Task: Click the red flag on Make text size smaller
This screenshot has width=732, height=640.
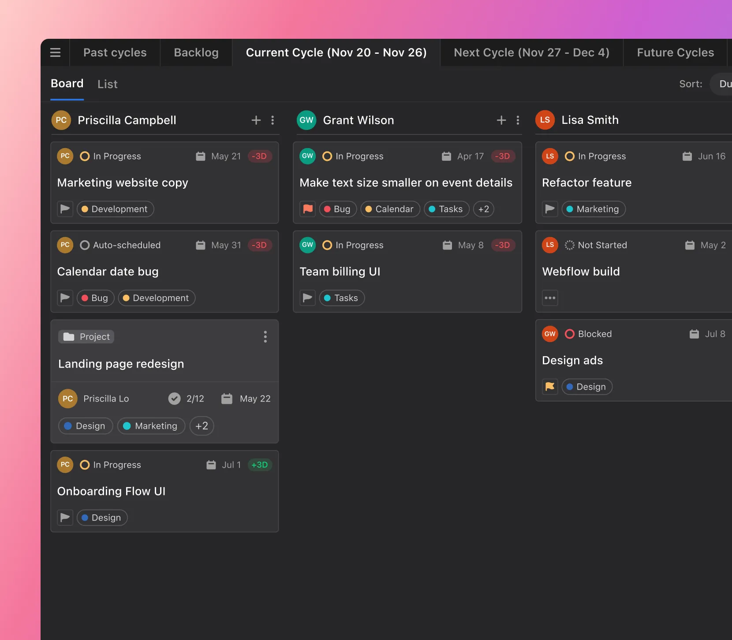Action: click(x=307, y=208)
